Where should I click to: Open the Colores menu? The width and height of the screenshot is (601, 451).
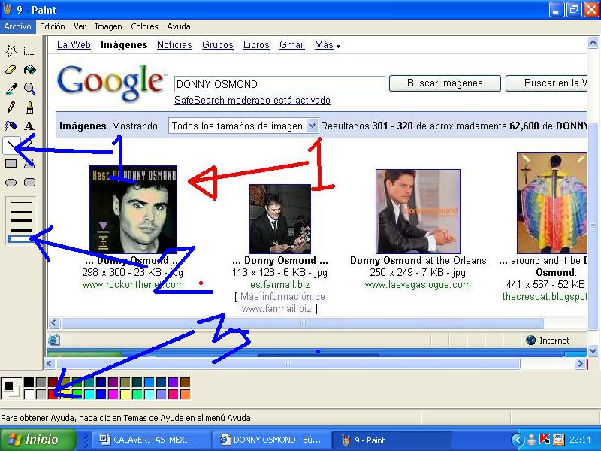tap(144, 26)
